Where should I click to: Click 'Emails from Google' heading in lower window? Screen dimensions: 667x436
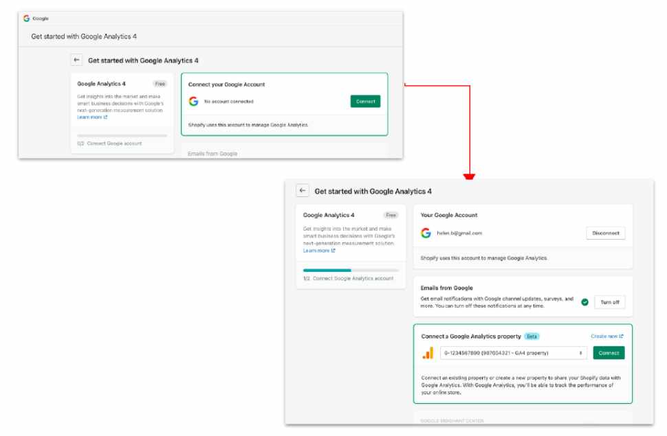click(x=447, y=288)
